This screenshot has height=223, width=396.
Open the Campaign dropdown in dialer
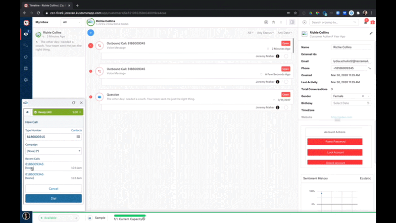click(53, 151)
